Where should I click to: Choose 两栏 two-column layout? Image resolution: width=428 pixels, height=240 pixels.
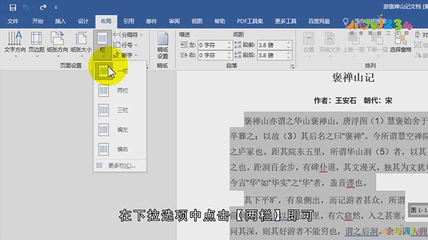pyautogui.click(x=120, y=91)
